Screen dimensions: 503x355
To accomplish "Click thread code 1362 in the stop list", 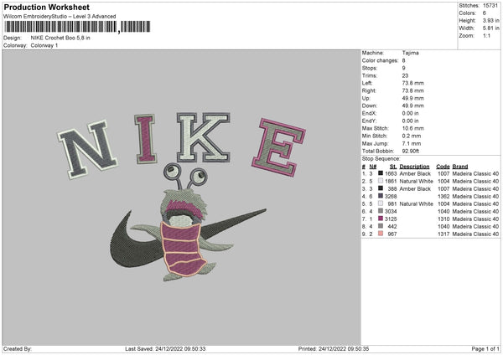I will click(x=443, y=197).
